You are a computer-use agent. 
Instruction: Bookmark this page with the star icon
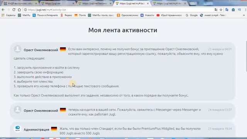point(221,10)
